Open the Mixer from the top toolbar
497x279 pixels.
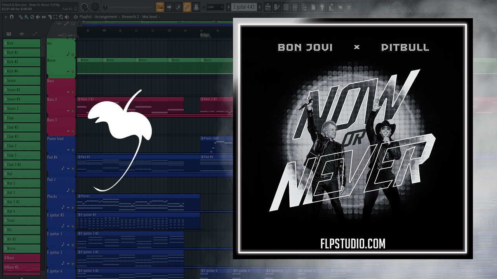[295, 7]
